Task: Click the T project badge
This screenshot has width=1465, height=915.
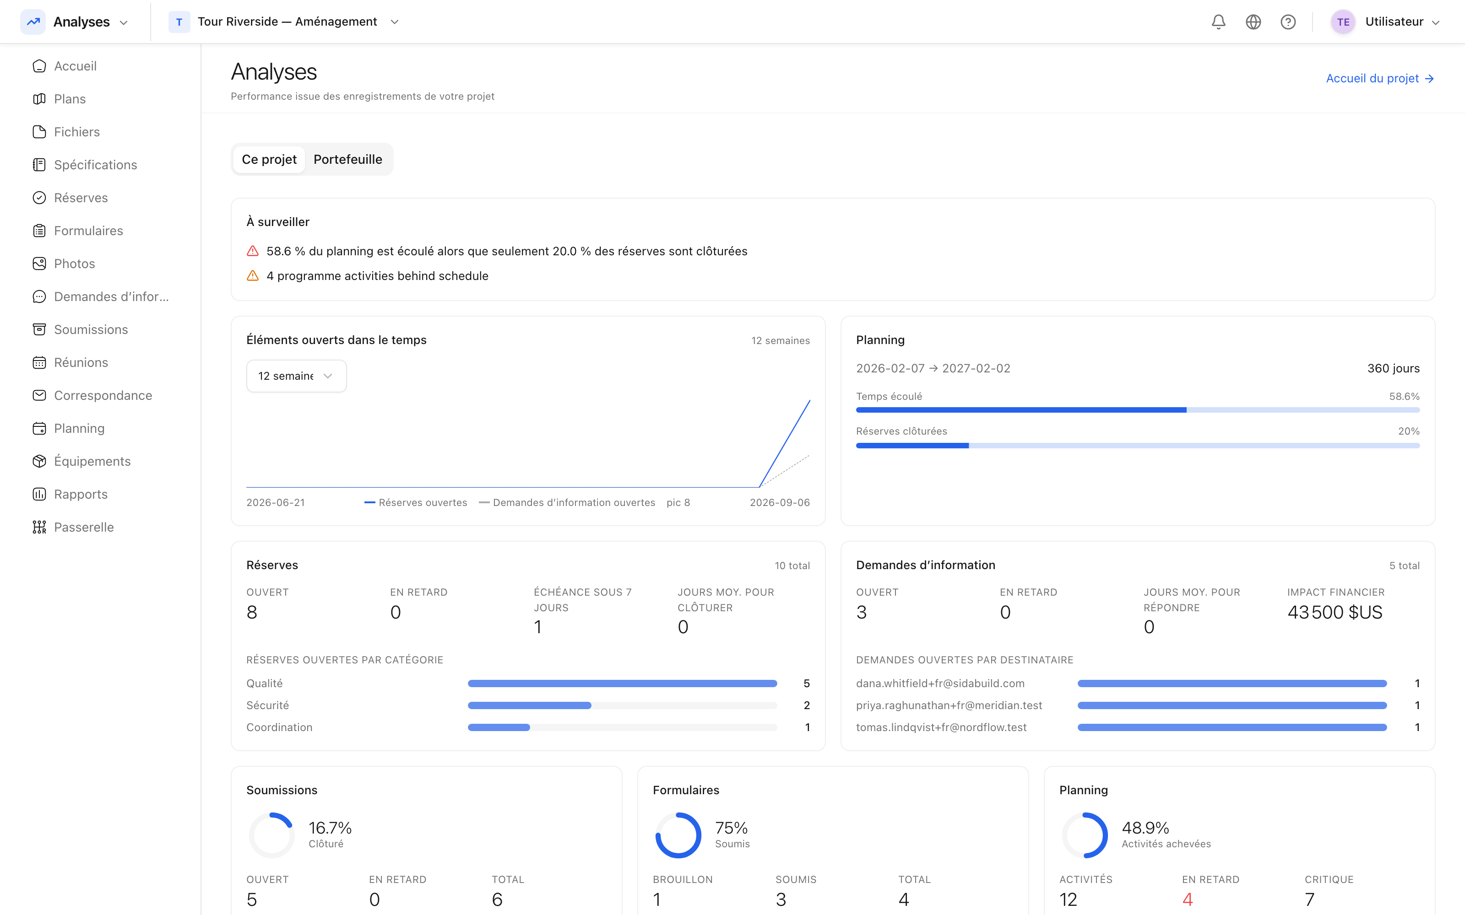Action: click(x=179, y=22)
